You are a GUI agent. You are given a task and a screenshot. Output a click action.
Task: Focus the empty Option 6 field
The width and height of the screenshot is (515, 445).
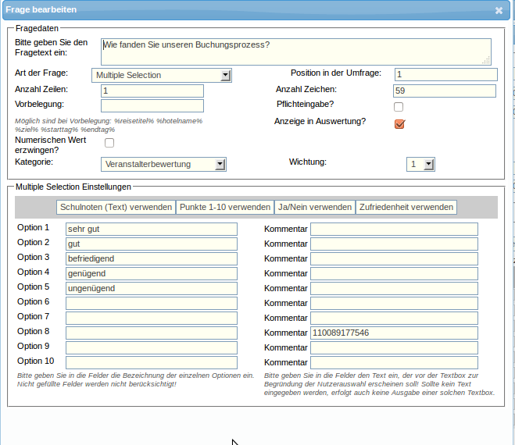tap(151, 303)
